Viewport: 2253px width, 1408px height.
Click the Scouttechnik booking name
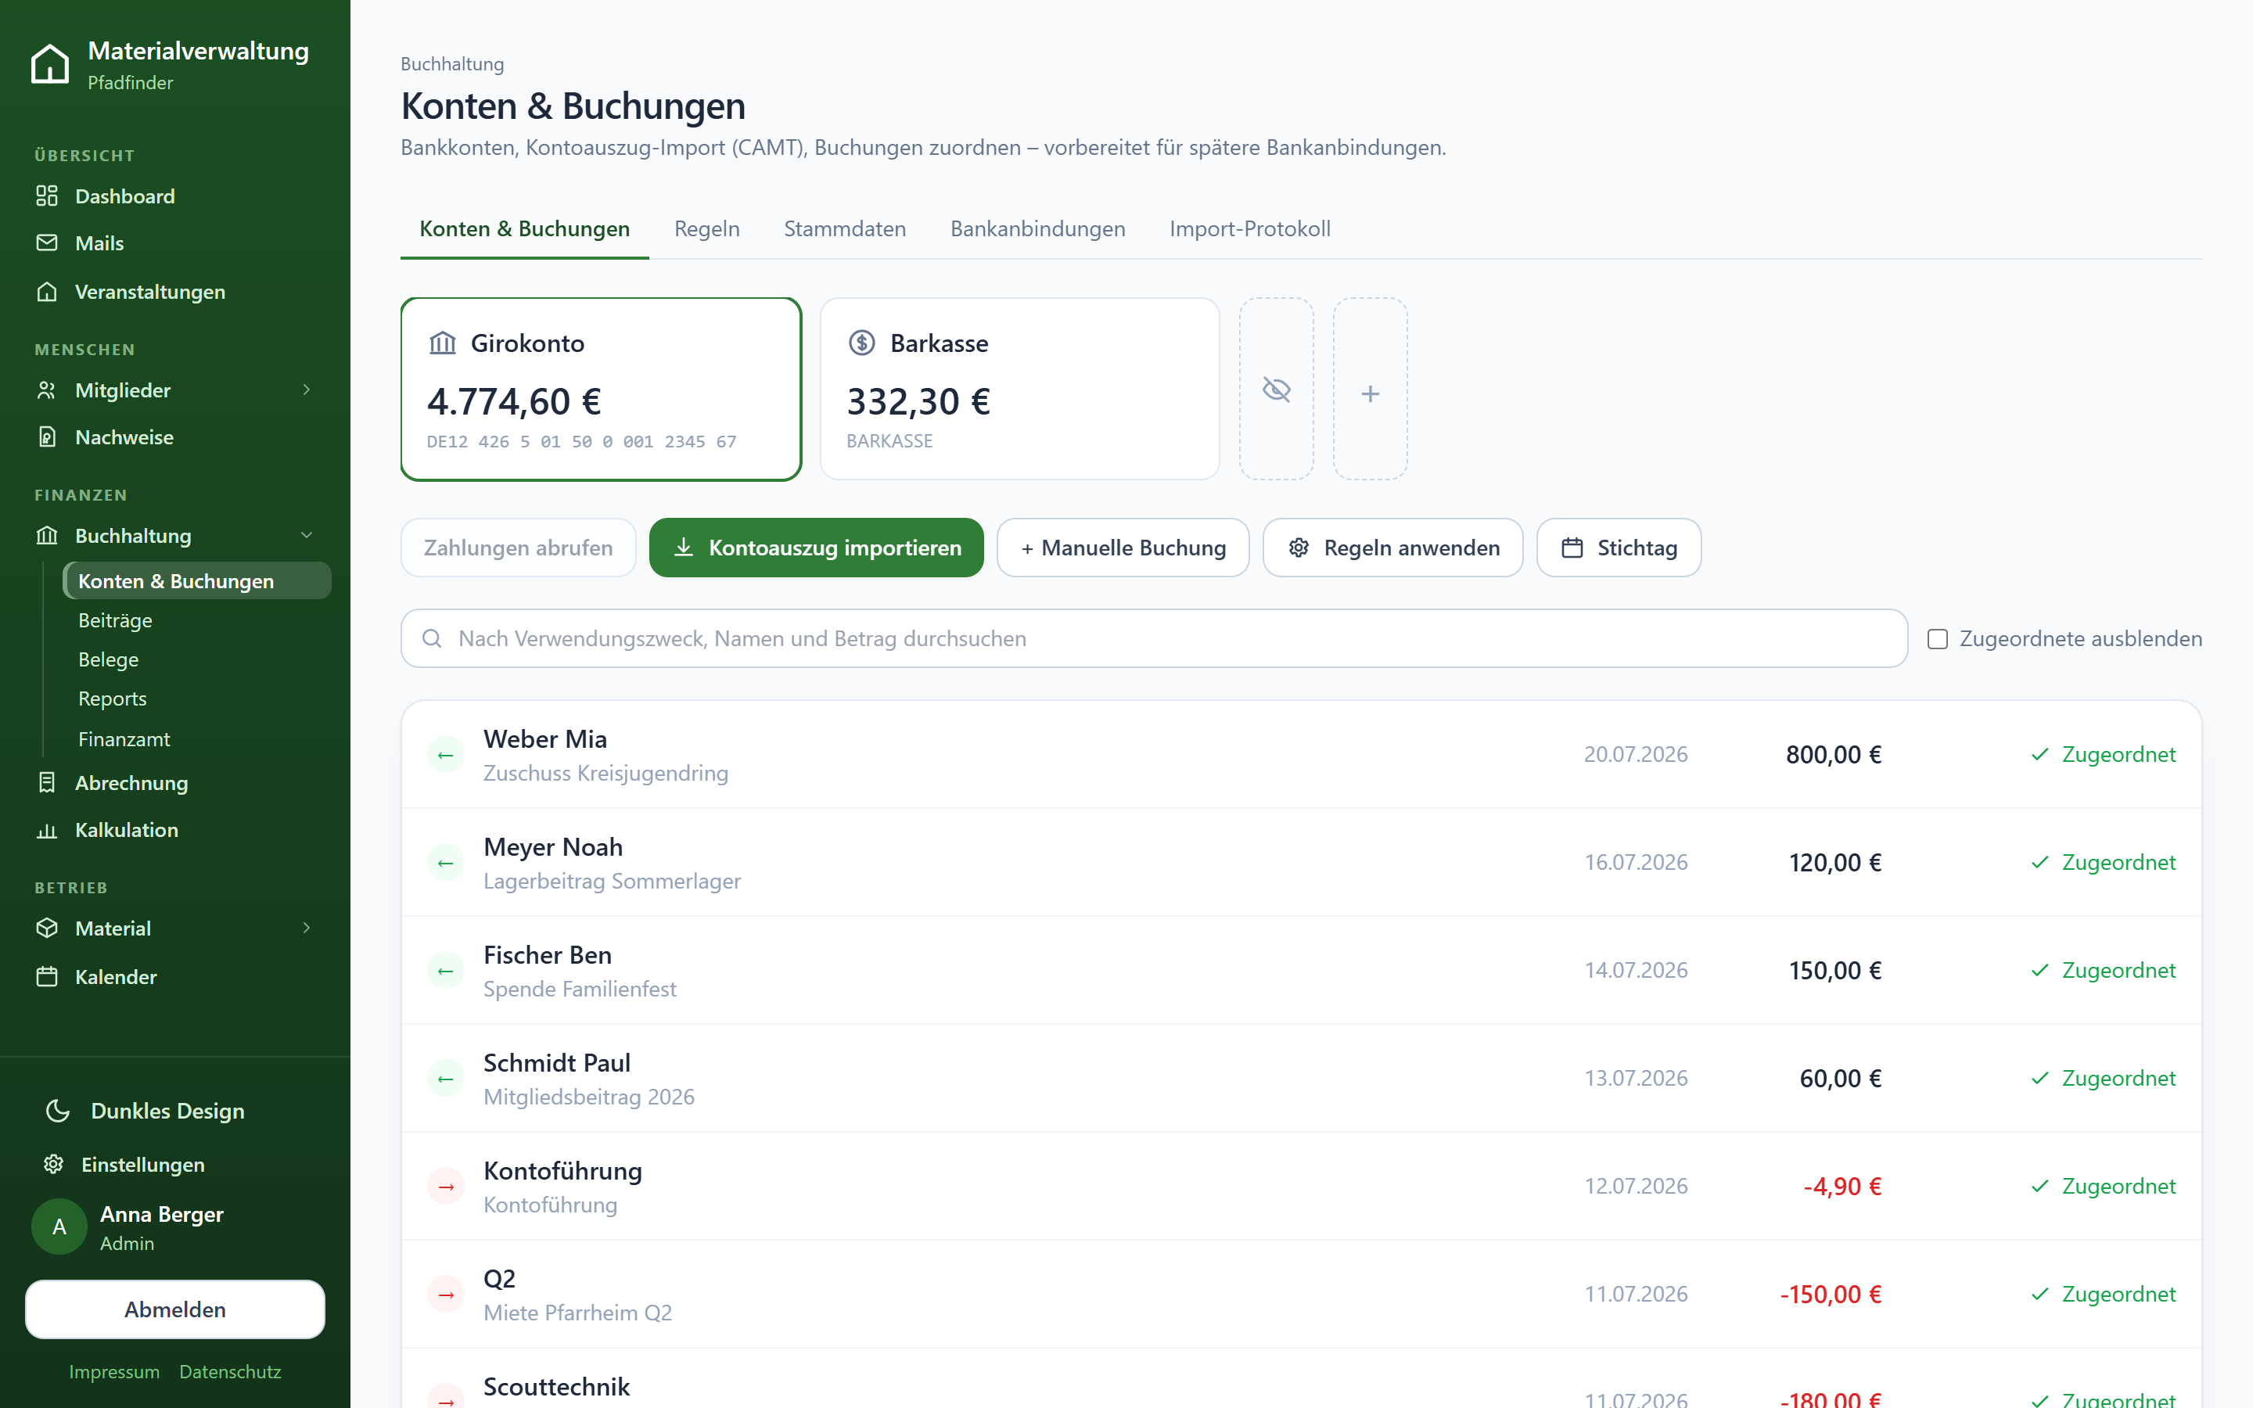pos(557,1387)
